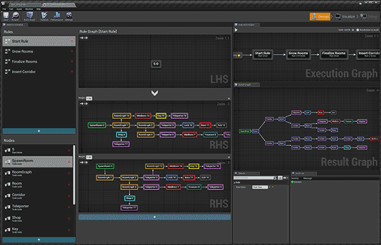Collapse the Rule section in Details
Screen dimensions: 381x245
pos(235,182)
